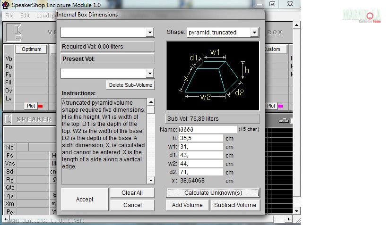The width and height of the screenshot is (390, 225).
Task: Click the Cancel button
Action: [x=132, y=205]
